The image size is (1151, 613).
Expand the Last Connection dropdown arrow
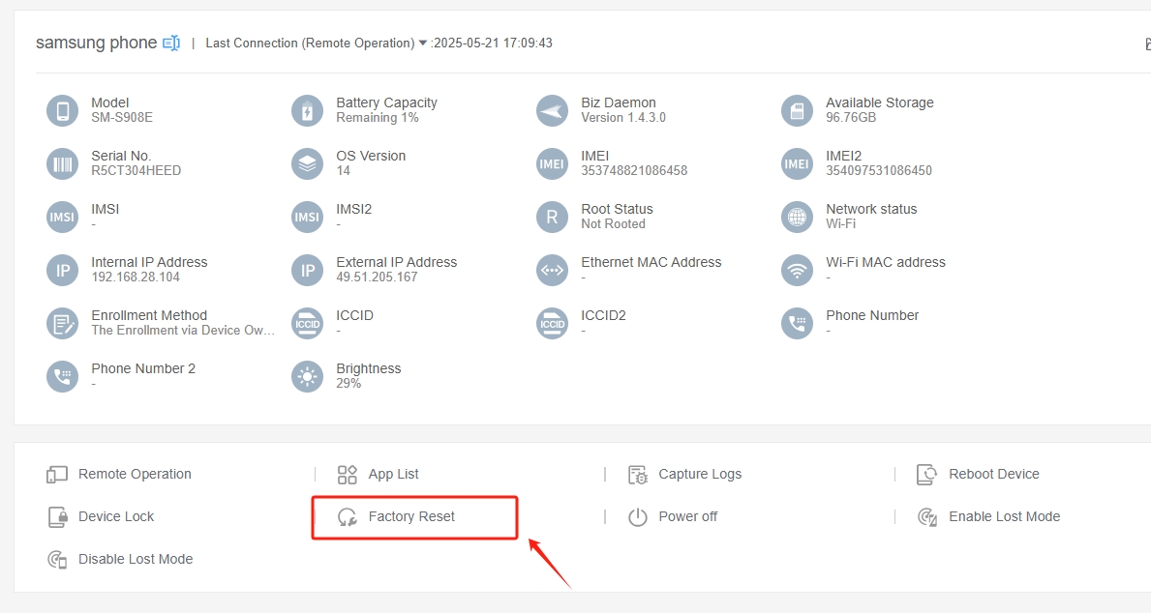pos(423,44)
